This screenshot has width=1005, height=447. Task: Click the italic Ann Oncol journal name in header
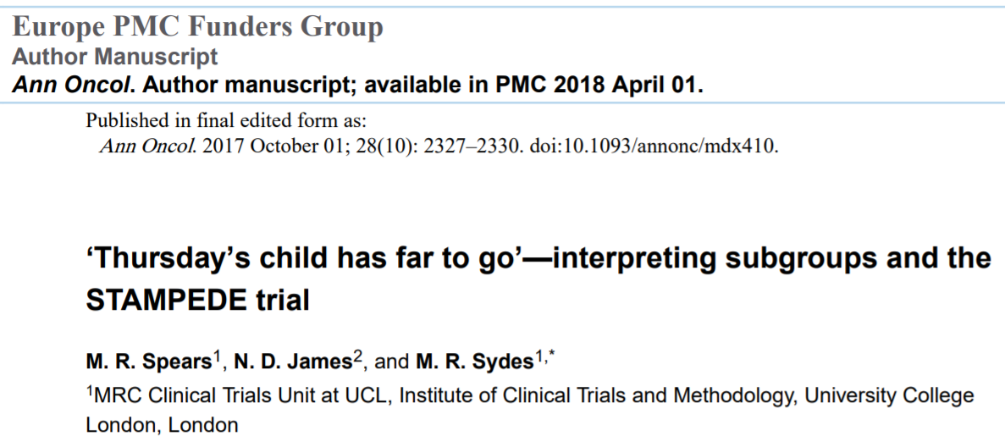70,85
